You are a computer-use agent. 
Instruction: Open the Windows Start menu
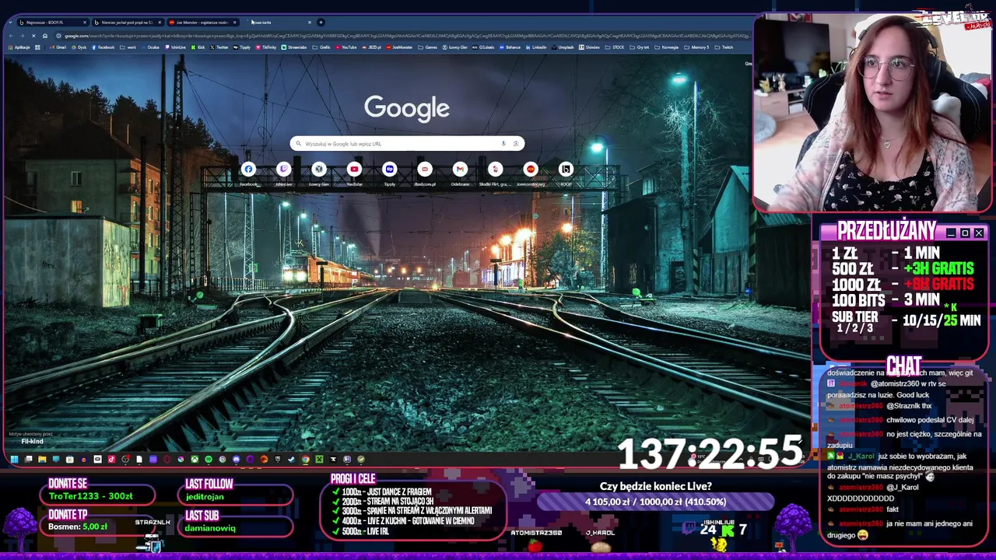(14, 459)
